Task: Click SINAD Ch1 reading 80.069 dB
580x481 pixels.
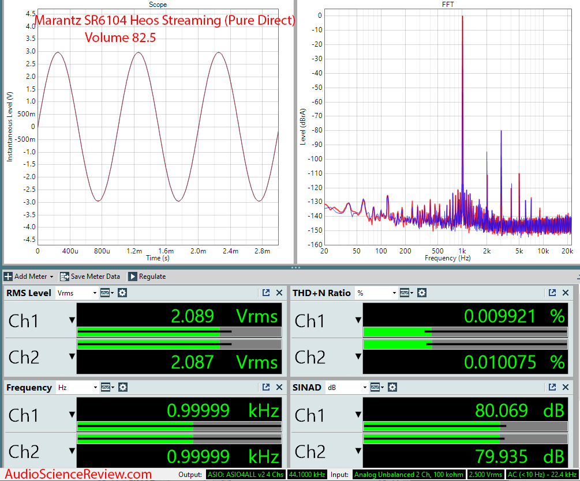Action: click(520, 411)
